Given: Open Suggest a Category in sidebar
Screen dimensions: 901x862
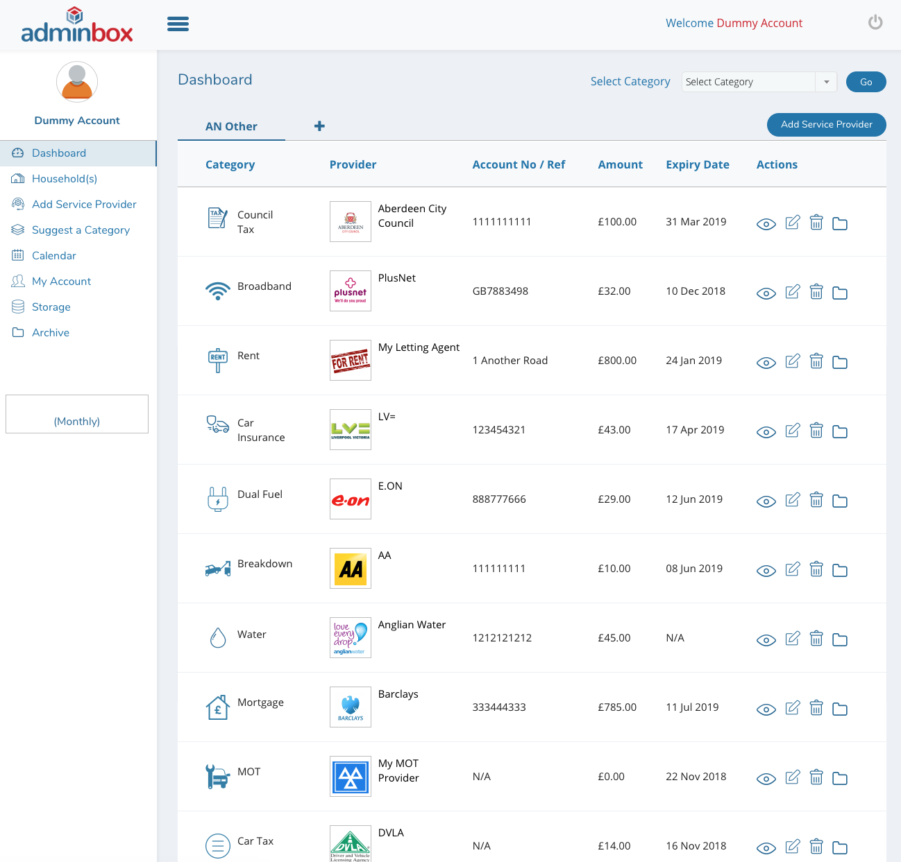Looking at the screenshot, I should [78, 230].
